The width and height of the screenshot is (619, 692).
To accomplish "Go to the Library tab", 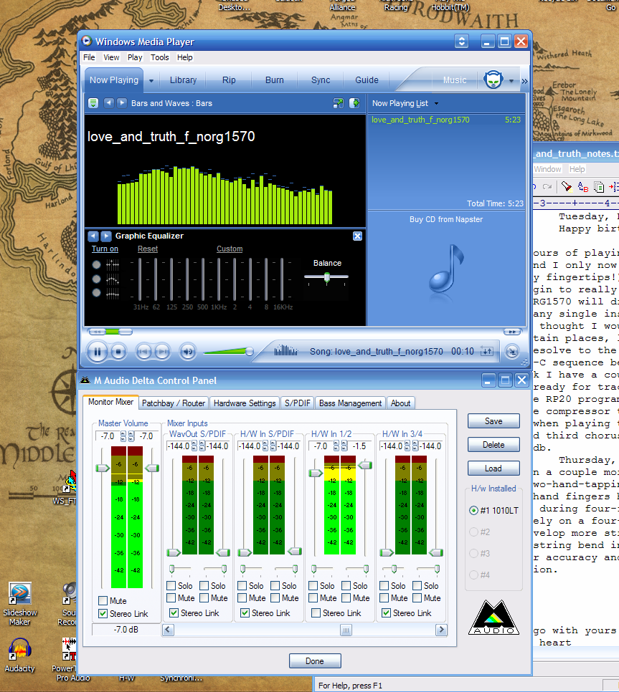I will (183, 80).
